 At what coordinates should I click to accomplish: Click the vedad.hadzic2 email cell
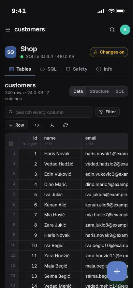[x=105, y=164]
